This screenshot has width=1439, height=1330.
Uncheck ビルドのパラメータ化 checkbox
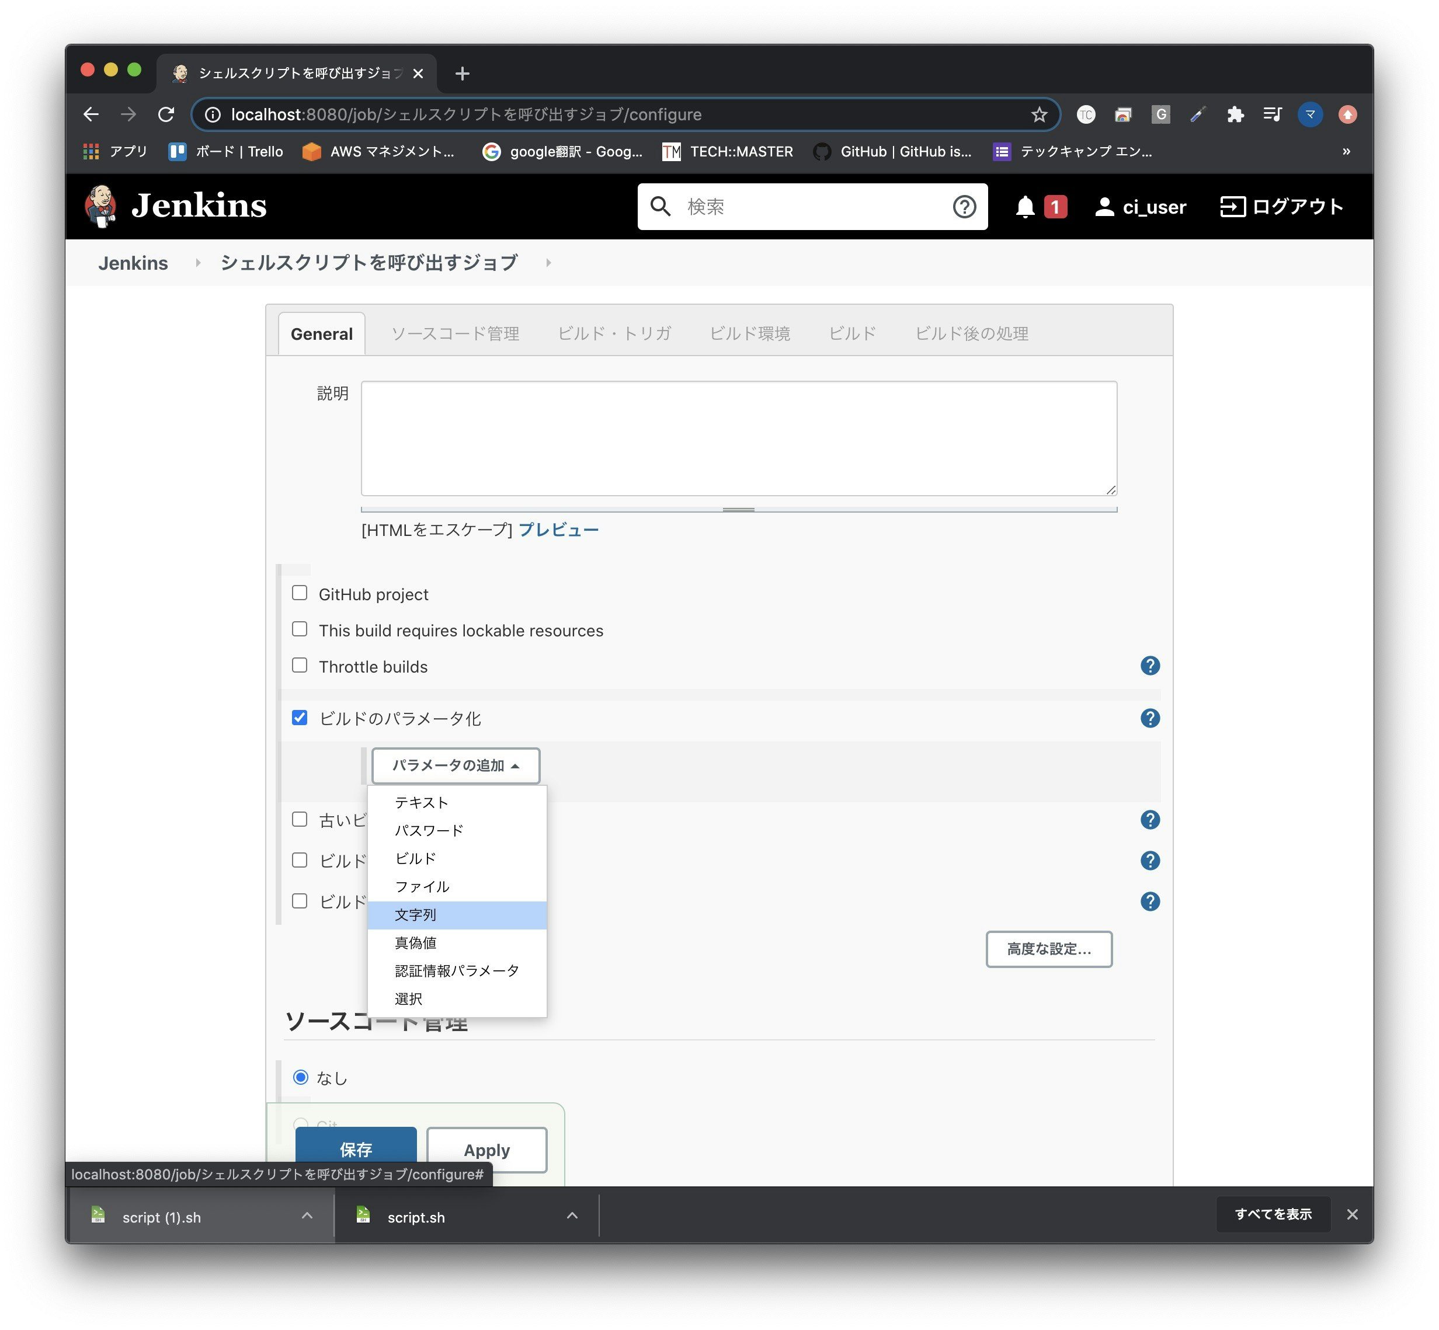click(300, 718)
